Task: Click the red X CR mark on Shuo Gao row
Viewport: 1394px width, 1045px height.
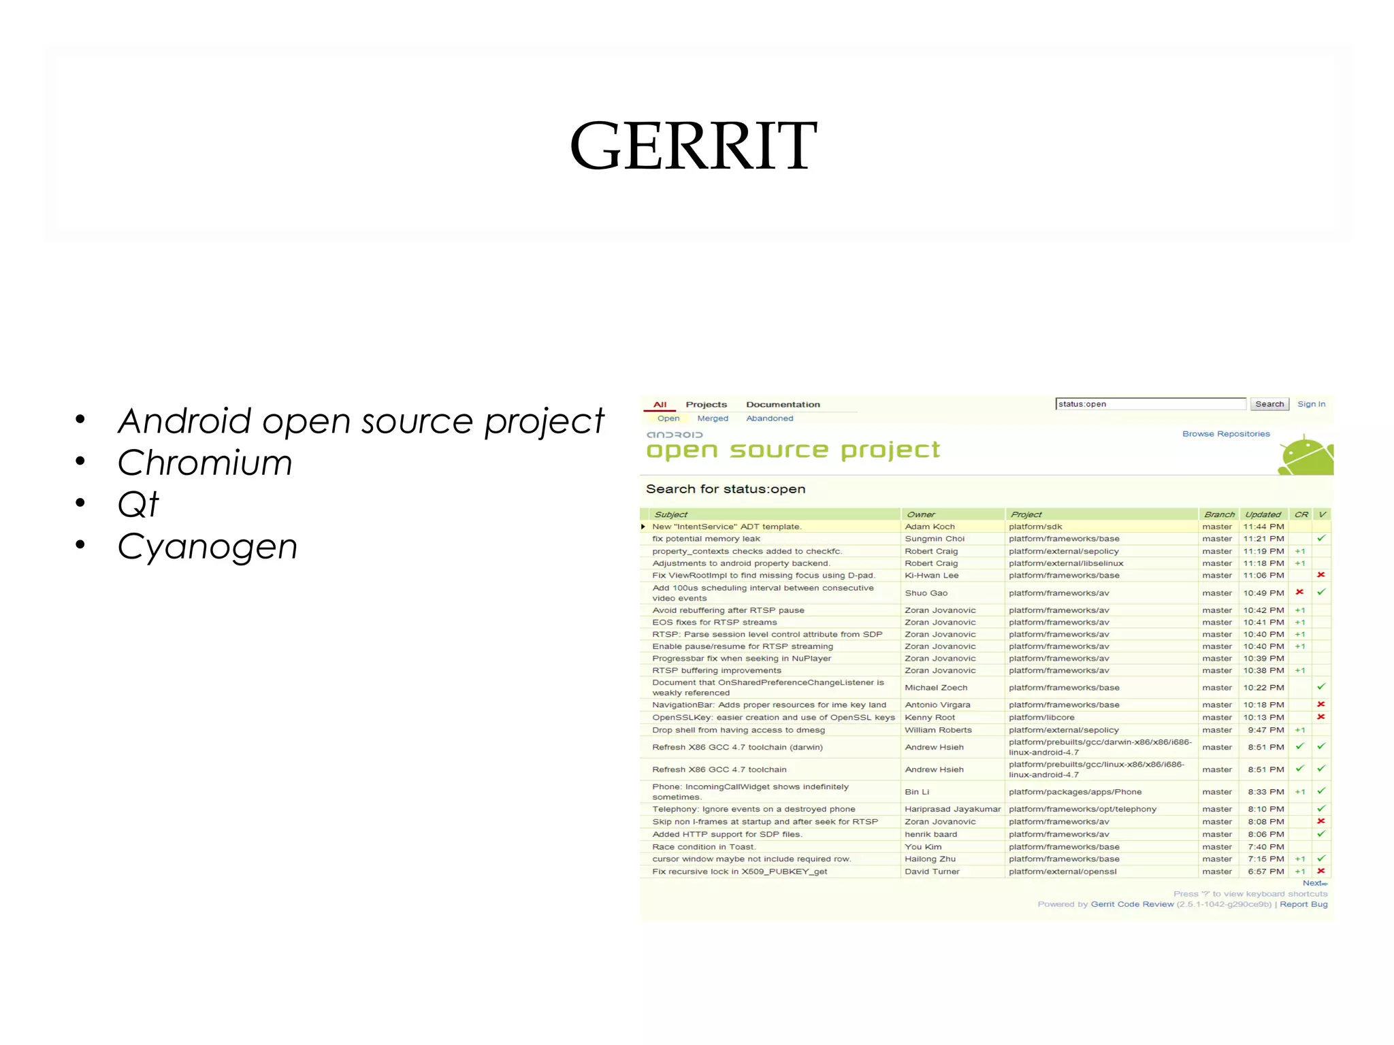Action: pyautogui.click(x=1299, y=592)
